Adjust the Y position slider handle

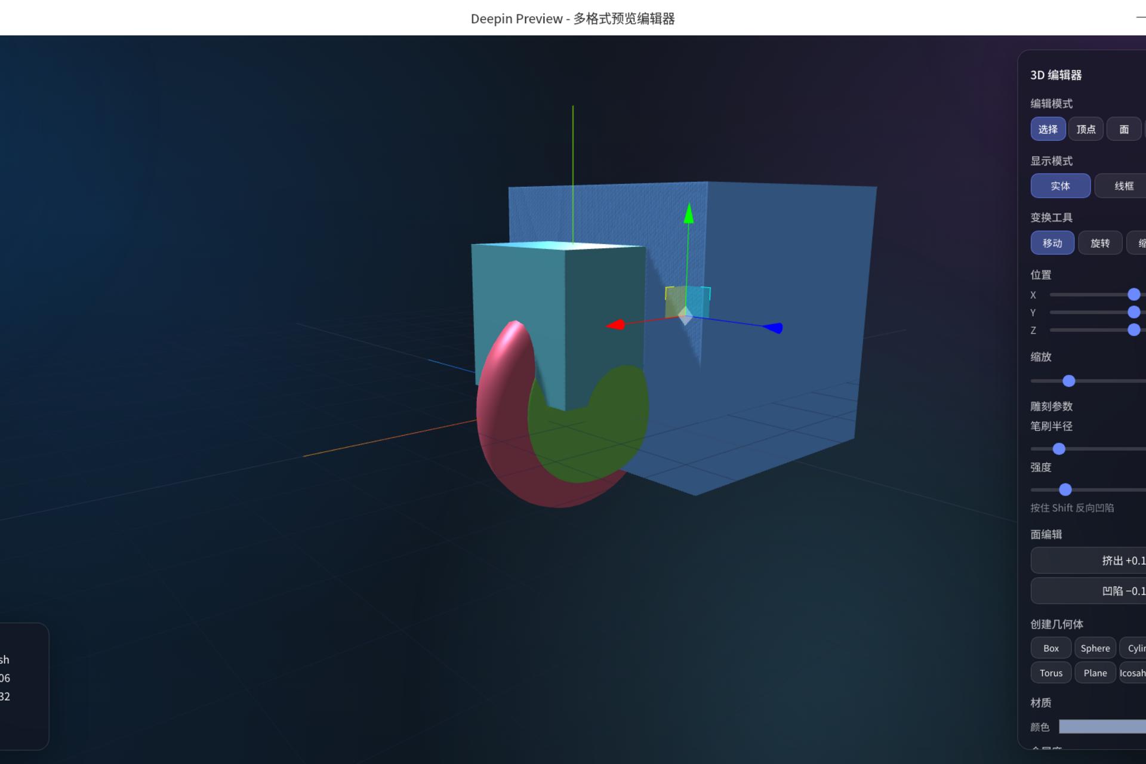[1133, 312]
